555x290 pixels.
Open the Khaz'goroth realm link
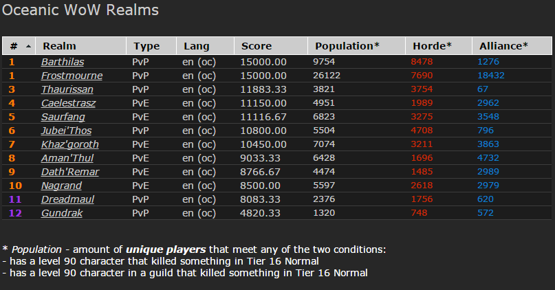[70, 144]
